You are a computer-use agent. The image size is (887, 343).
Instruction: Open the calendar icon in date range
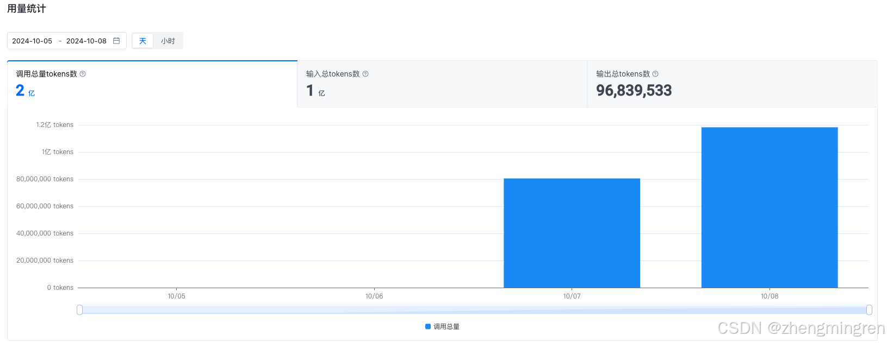tap(116, 41)
